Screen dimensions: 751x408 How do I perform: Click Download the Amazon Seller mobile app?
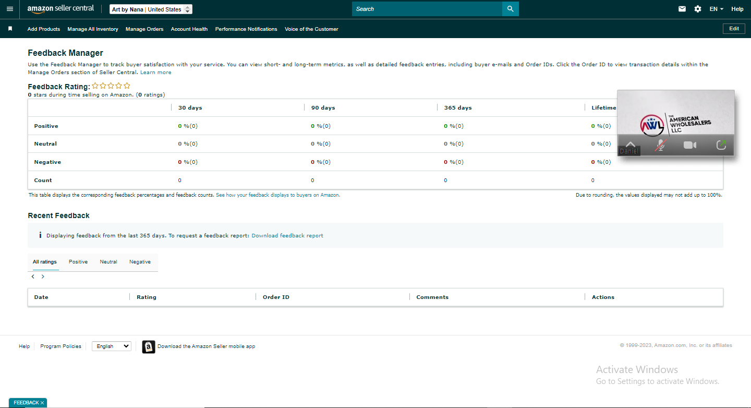pyautogui.click(x=207, y=346)
